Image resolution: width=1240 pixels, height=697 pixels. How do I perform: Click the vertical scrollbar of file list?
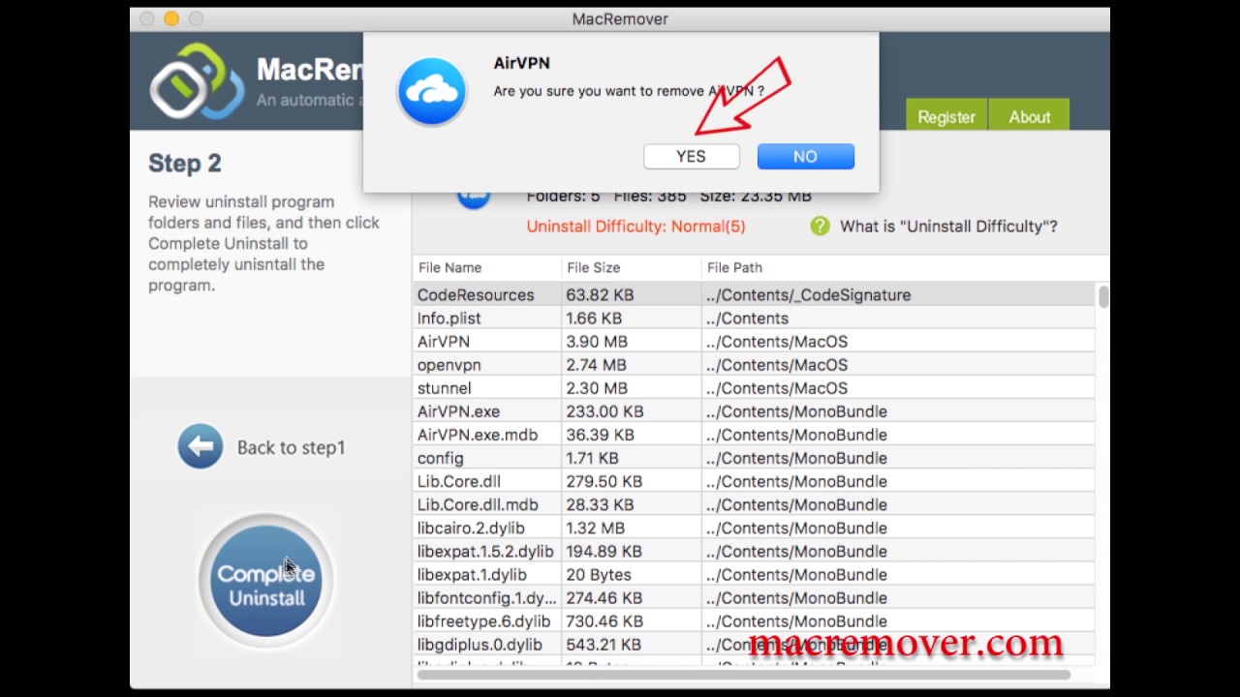tap(1103, 296)
